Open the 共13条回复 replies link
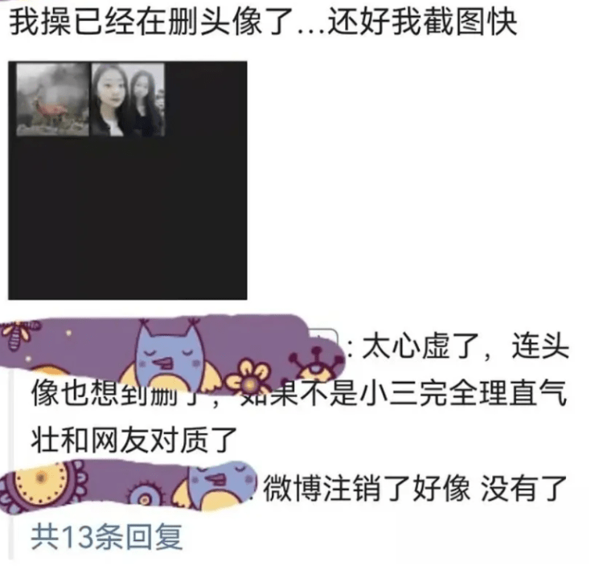 coord(106,536)
